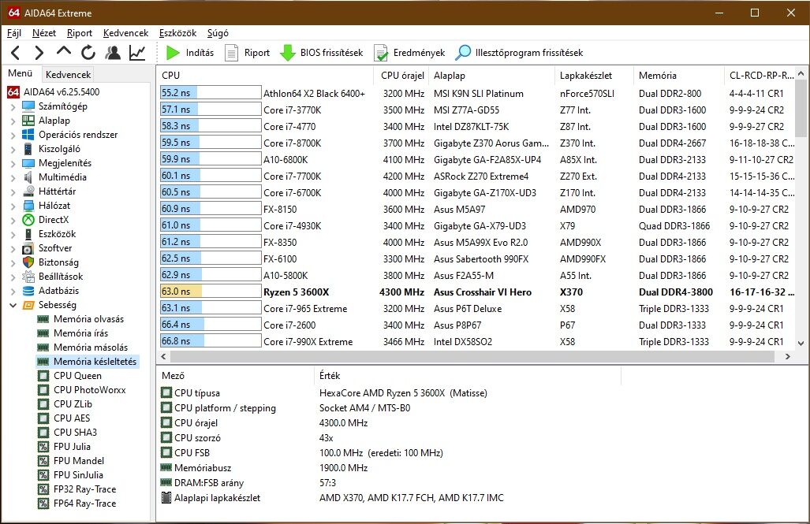The image size is (810, 524).
Task: Select the Biztonság shield icon
Action: [x=28, y=262]
